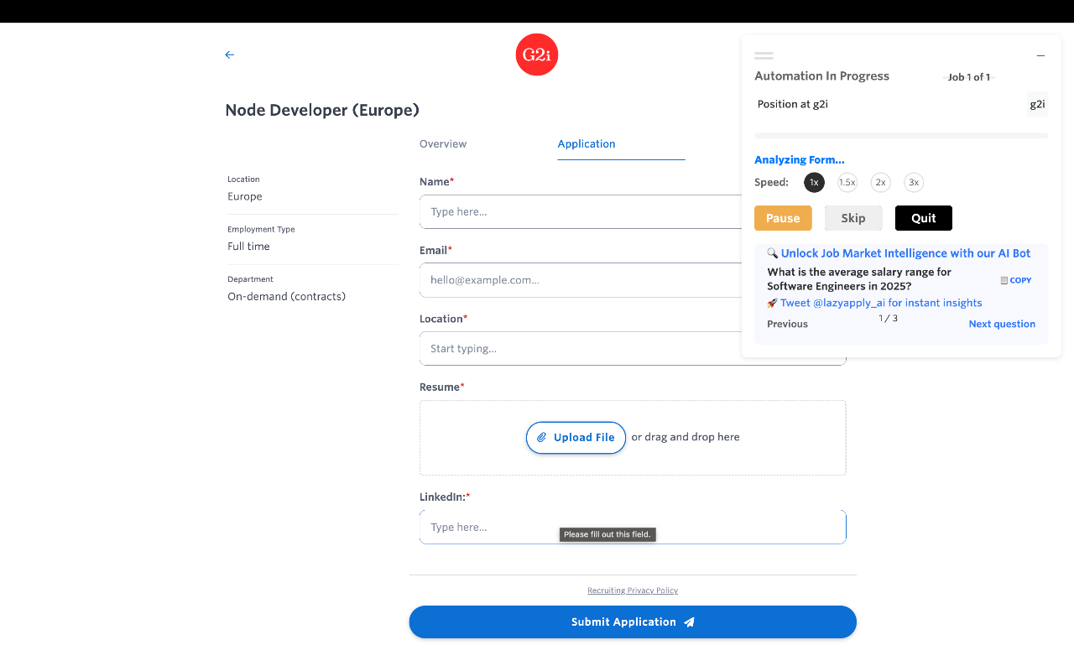Go to the Previous question
The image size is (1074, 671).
point(787,324)
